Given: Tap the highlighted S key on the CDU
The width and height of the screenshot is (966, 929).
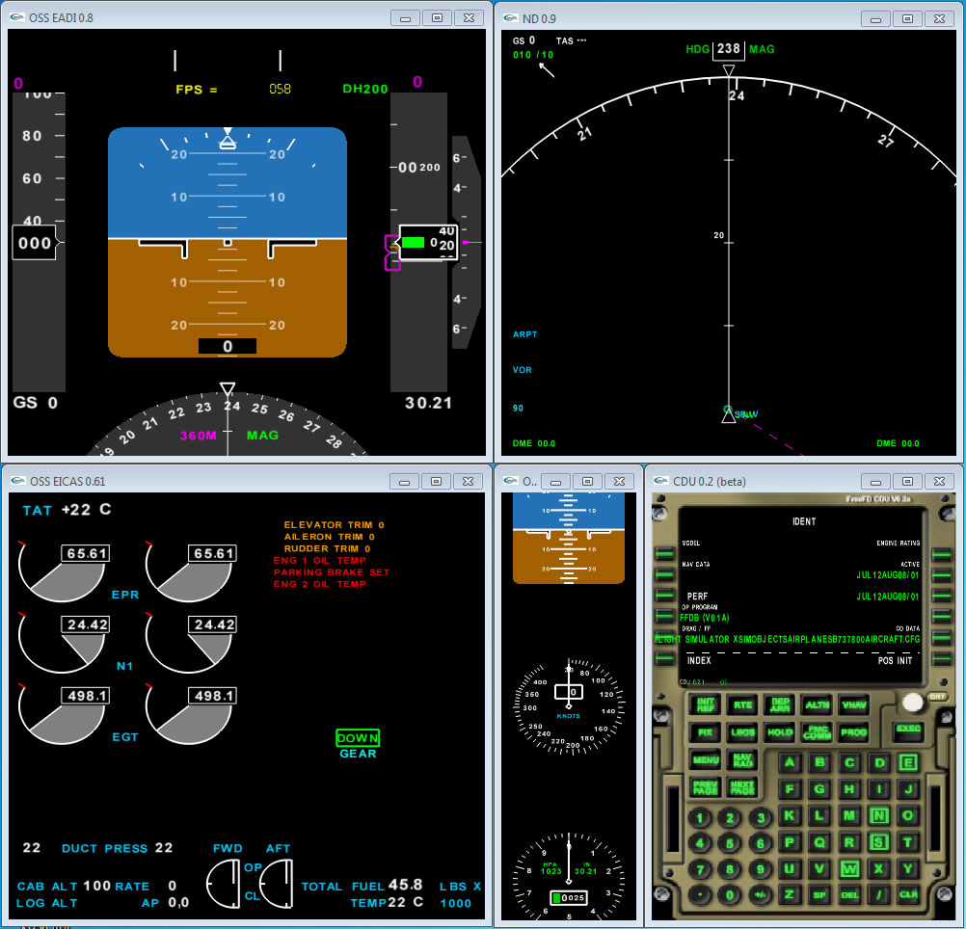Looking at the screenshot, I should 878,842.
